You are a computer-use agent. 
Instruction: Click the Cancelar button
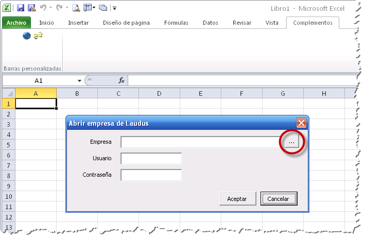click(x=279, y=199)
